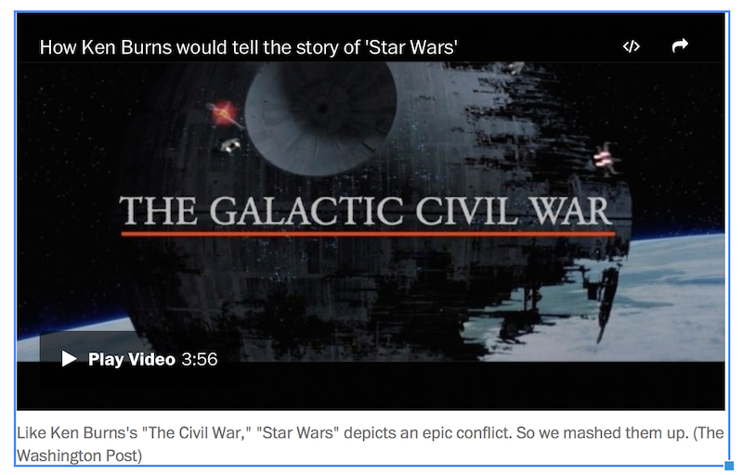
Task: Click the share arrow icon
Action: pos(680,45)
